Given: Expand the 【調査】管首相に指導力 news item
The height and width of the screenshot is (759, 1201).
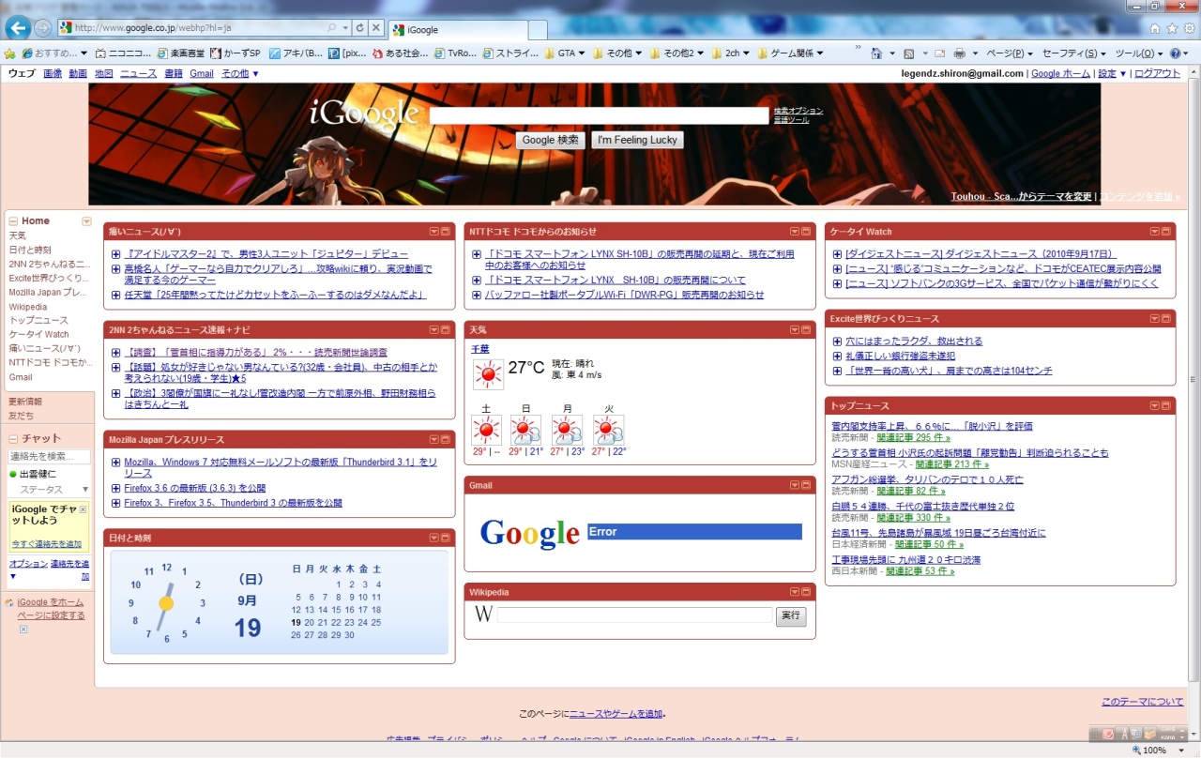Looking at the screenshot, I should [x=115, y=353].
